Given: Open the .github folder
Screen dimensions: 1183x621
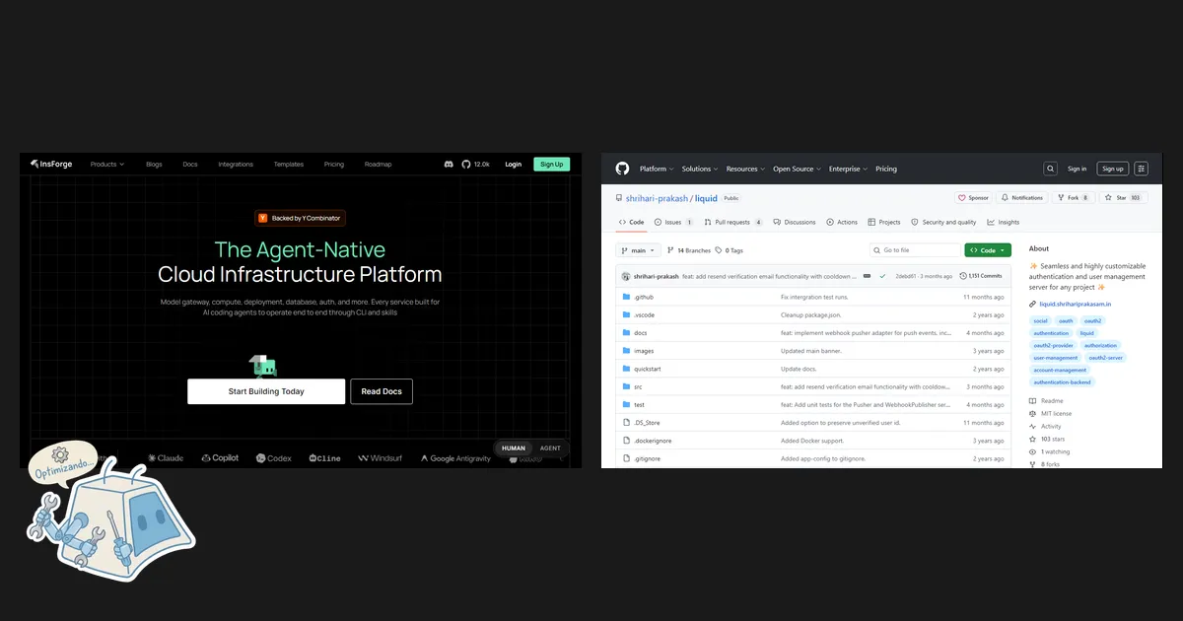Looking at the screenshot, I should (643, 297).
